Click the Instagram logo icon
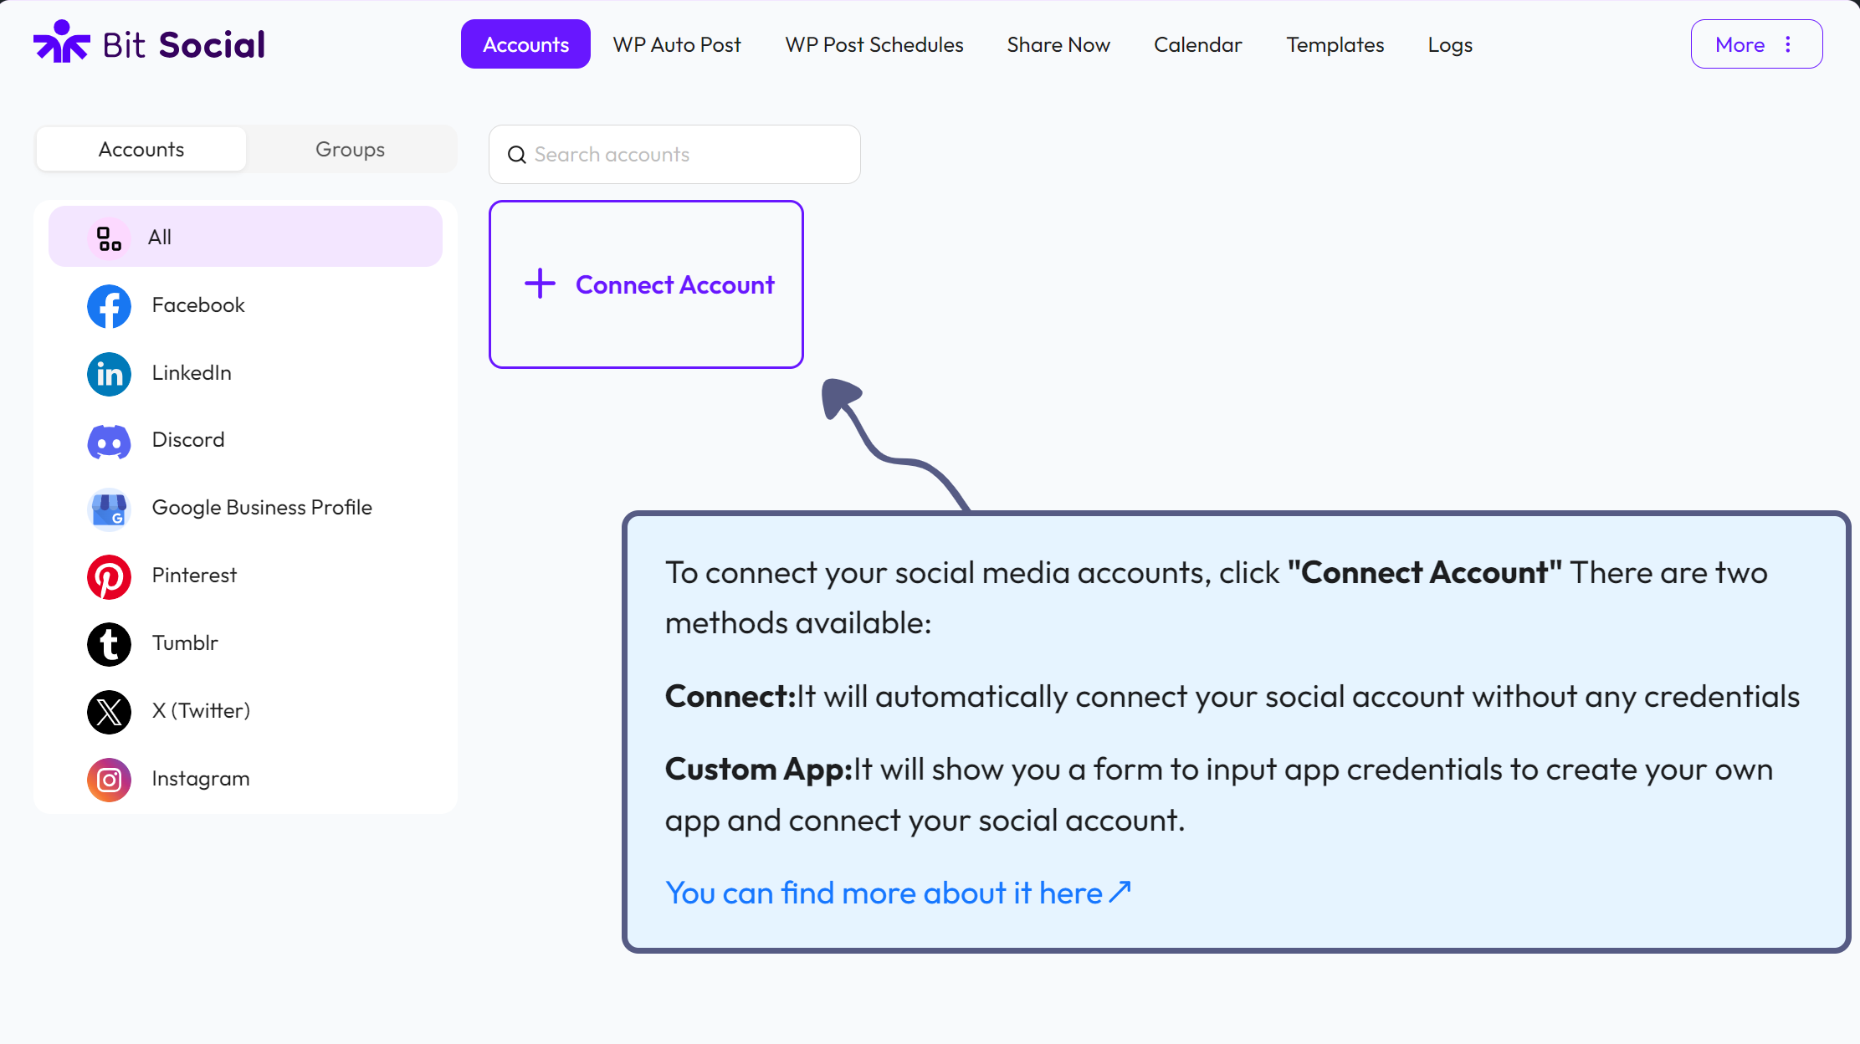Viewport: 1860px width, 1044px height. coord(109,780)
